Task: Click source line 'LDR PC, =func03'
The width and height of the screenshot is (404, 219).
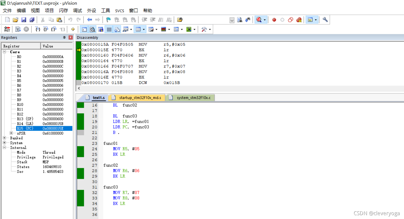Action: (x=131, y=127)
